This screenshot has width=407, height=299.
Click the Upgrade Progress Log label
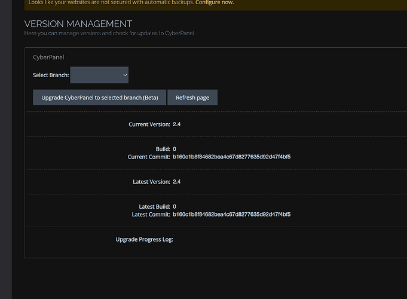tap(144, 240)
